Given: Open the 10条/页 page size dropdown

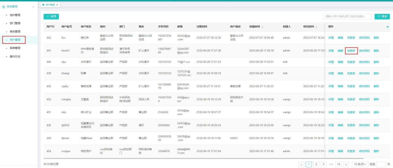Looking at the screenshot, I should (x=360, y=164).
